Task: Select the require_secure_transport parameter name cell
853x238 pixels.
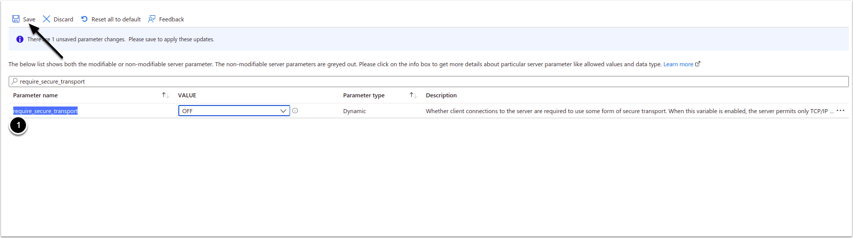Action: (x=45, y=111)
